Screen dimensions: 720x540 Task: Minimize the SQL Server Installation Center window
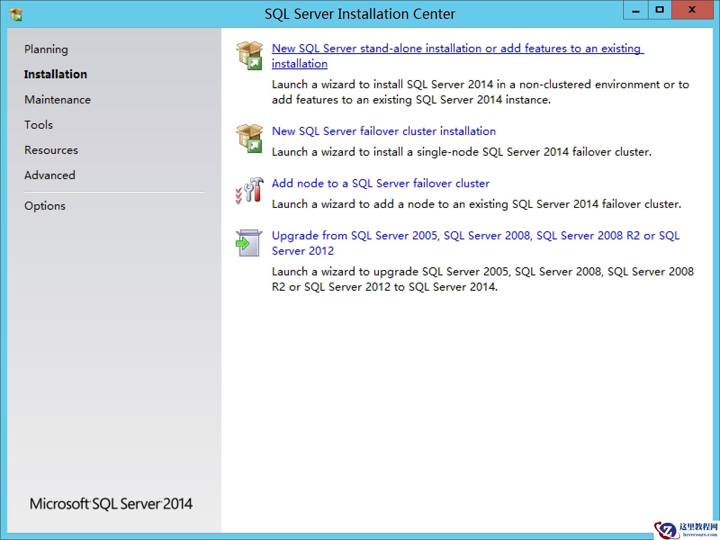(635, 10)
